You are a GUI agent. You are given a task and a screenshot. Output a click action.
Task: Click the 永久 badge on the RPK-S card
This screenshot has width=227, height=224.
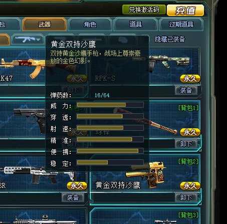(190, 79)
